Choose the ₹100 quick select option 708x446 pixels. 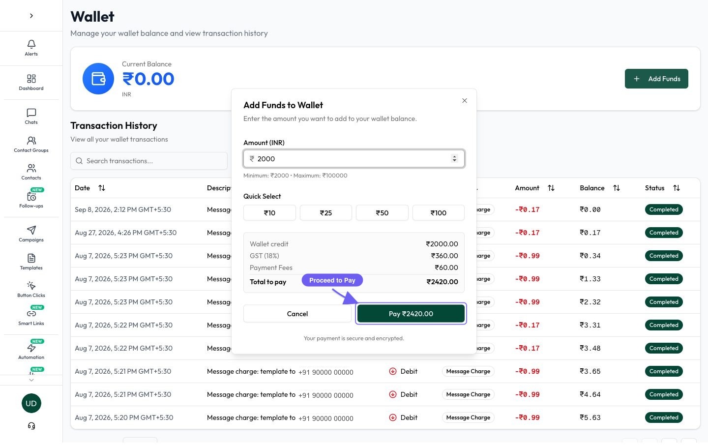[439, 212]
